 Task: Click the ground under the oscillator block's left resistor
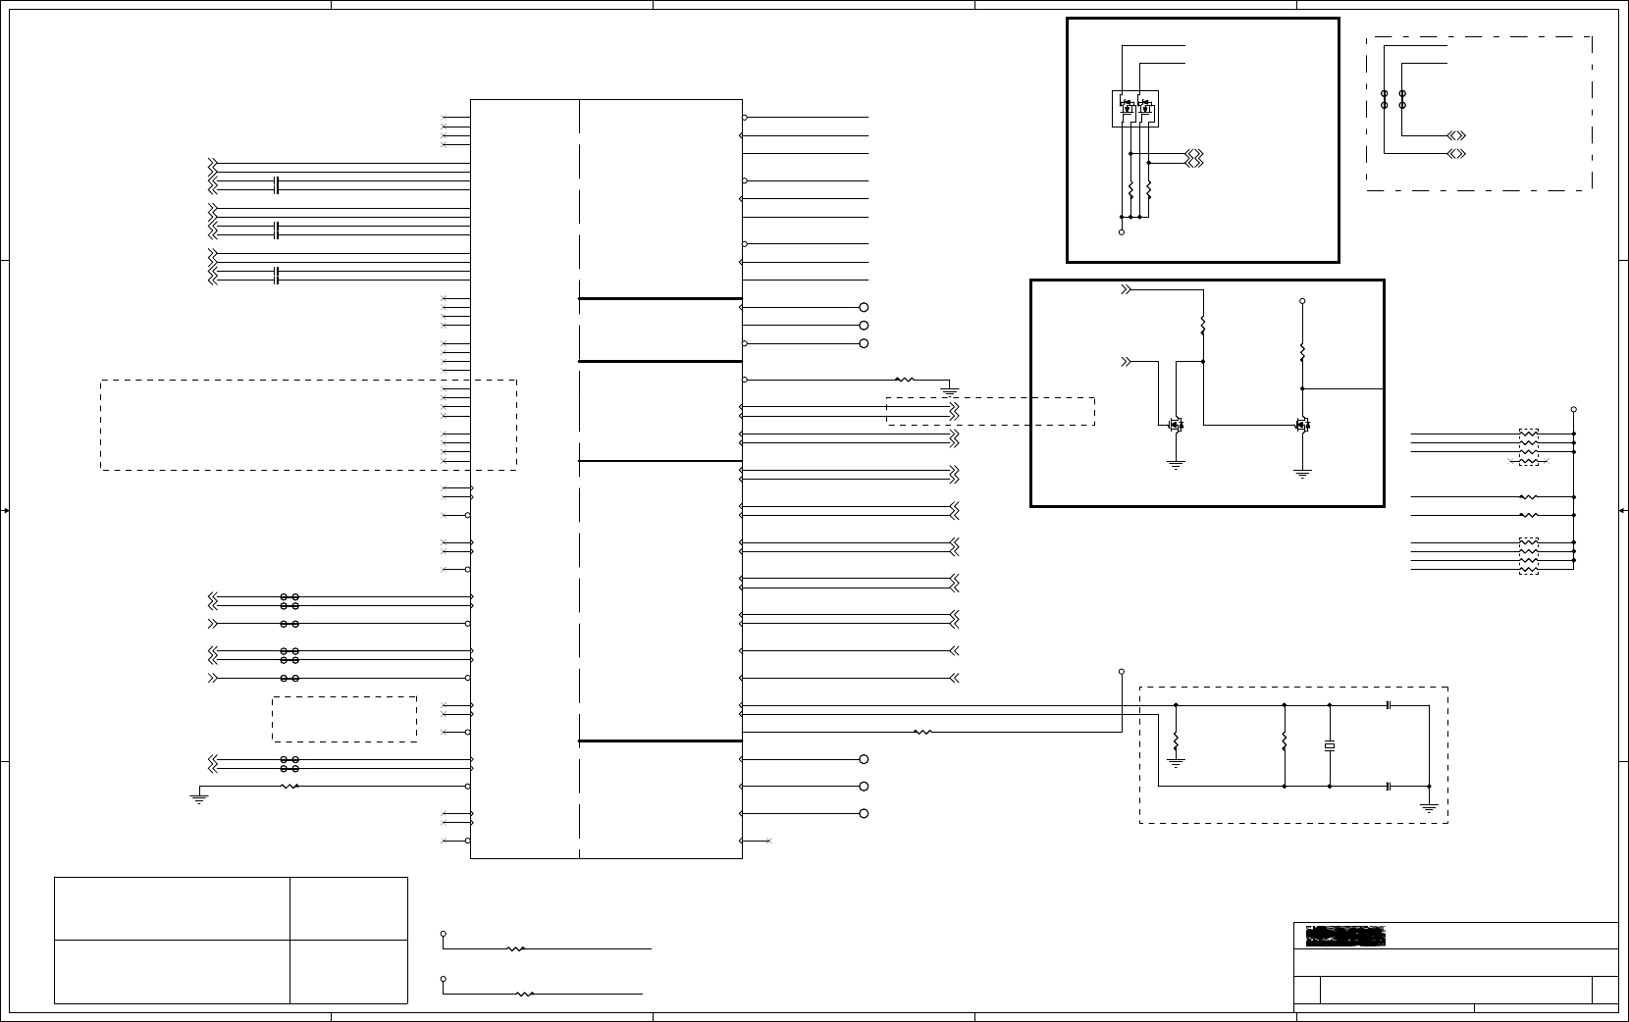pos(1176,761)
